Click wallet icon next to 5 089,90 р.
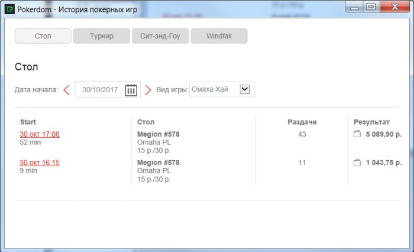Screen dimensions: 414x252 (357, 134)
